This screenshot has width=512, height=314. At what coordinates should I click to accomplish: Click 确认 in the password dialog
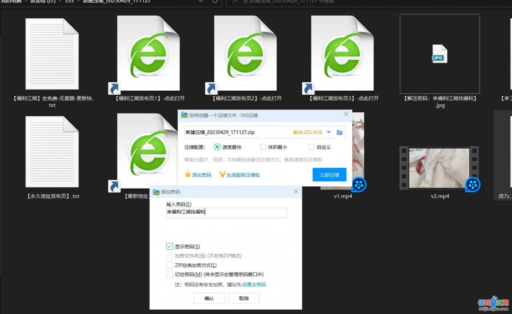coord(209,298)
